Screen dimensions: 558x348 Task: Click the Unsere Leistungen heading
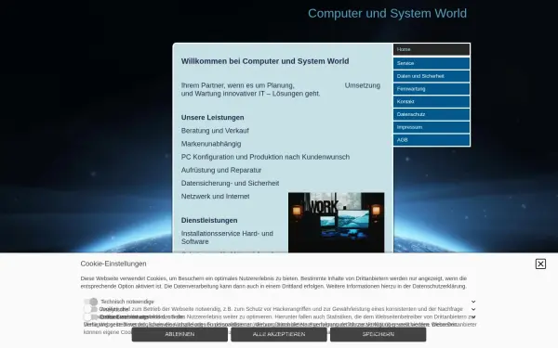click(x=212, y=118)
